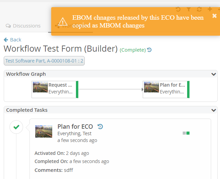
Task: Open history icon next to Complete status
Action: (149, 50)
